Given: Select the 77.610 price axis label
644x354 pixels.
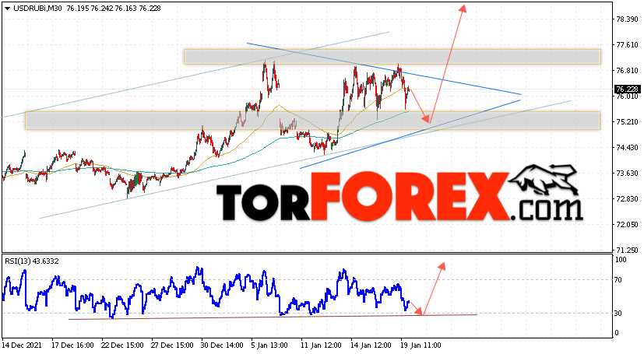Looking at the screenshot, I should [x=627, y=45].
